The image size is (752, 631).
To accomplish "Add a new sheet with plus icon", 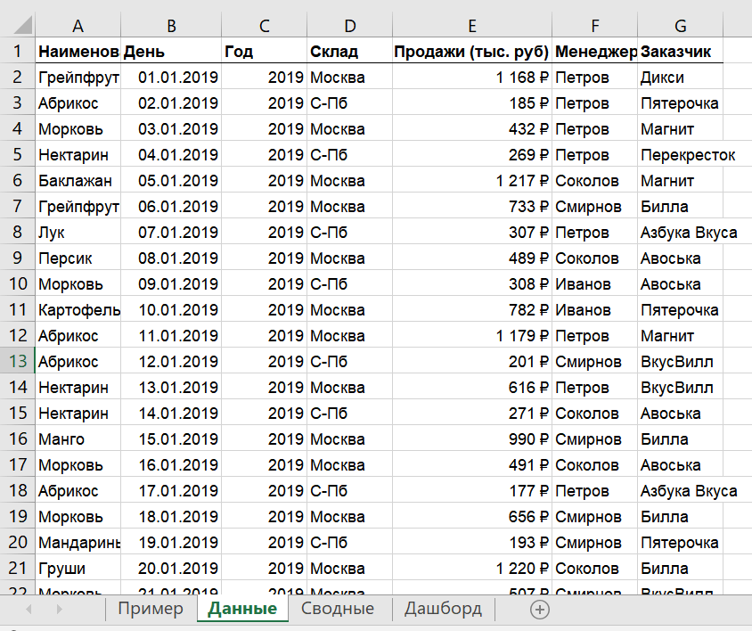I will point(540,610).
